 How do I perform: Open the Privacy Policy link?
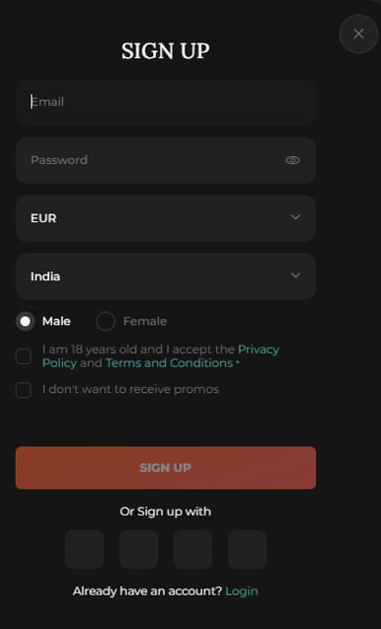tap(160, 356)
